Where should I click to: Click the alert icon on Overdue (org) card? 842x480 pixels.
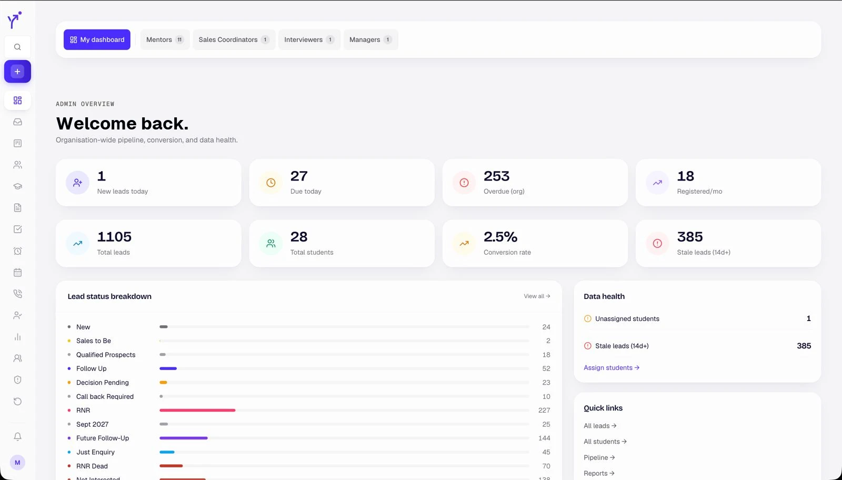point(464,183)
